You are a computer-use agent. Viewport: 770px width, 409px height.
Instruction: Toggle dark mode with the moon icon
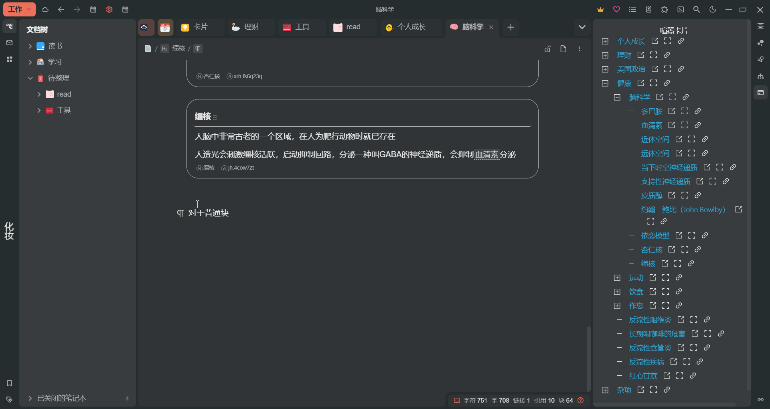click(x=713, y=9)
